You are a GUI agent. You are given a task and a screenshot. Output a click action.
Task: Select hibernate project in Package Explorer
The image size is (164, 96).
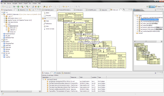pyautogui.click(x=7, y=47)
